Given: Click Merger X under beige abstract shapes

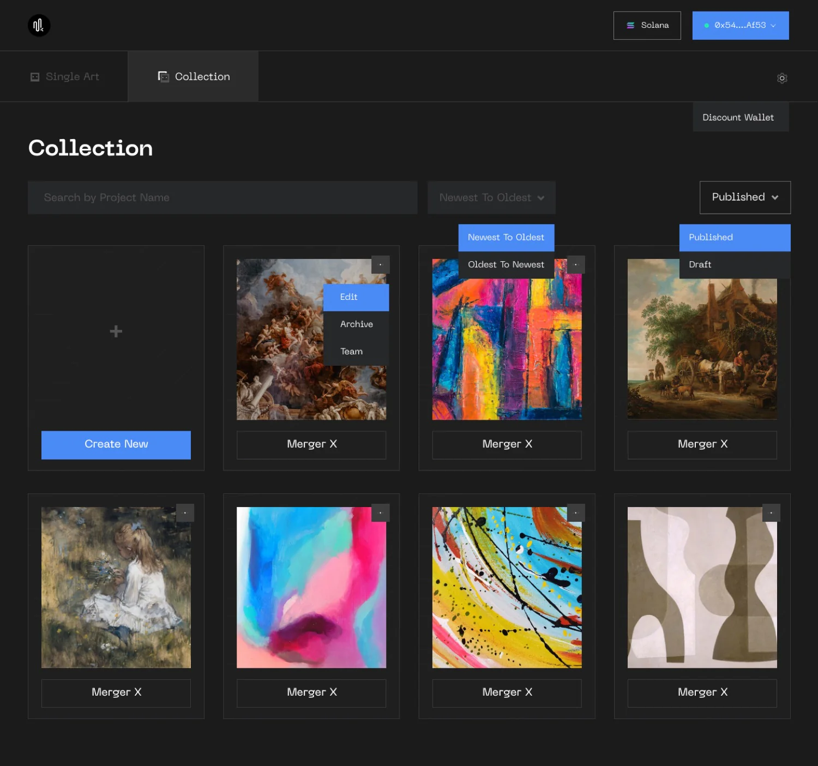Looking at the screenshot, I should [702, 693].
